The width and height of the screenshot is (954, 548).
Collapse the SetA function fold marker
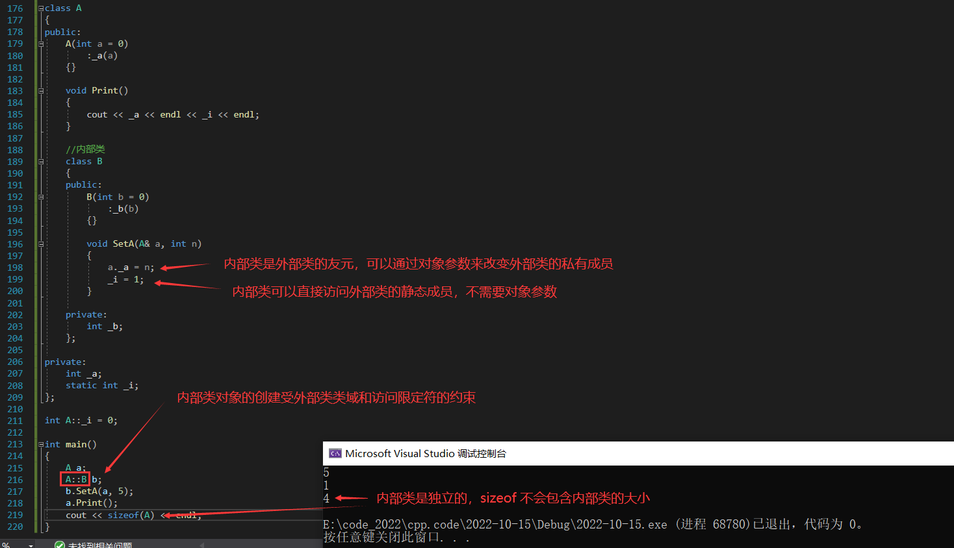[41, 244]
